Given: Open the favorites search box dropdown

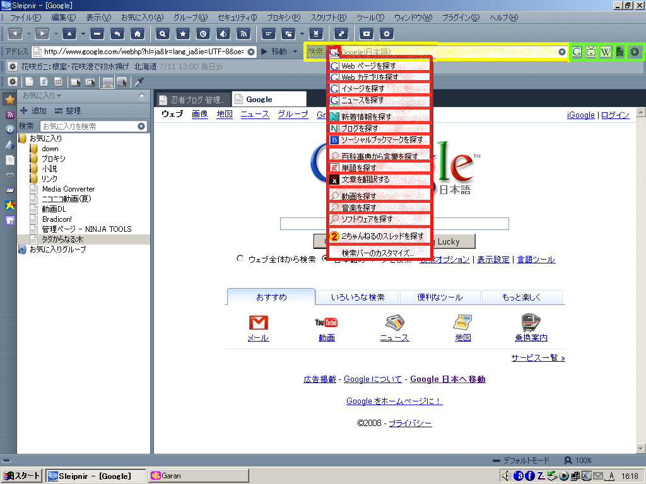Looking at the screenshot, I should tap(141, 126).
